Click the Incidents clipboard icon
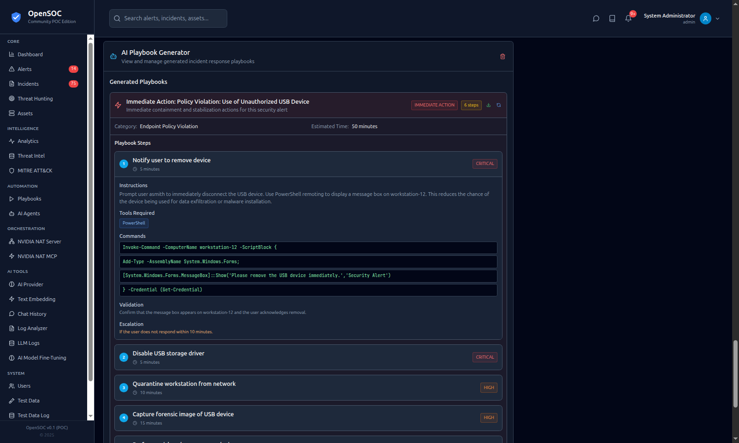This screenshot has height=443, width=739. 12,84
